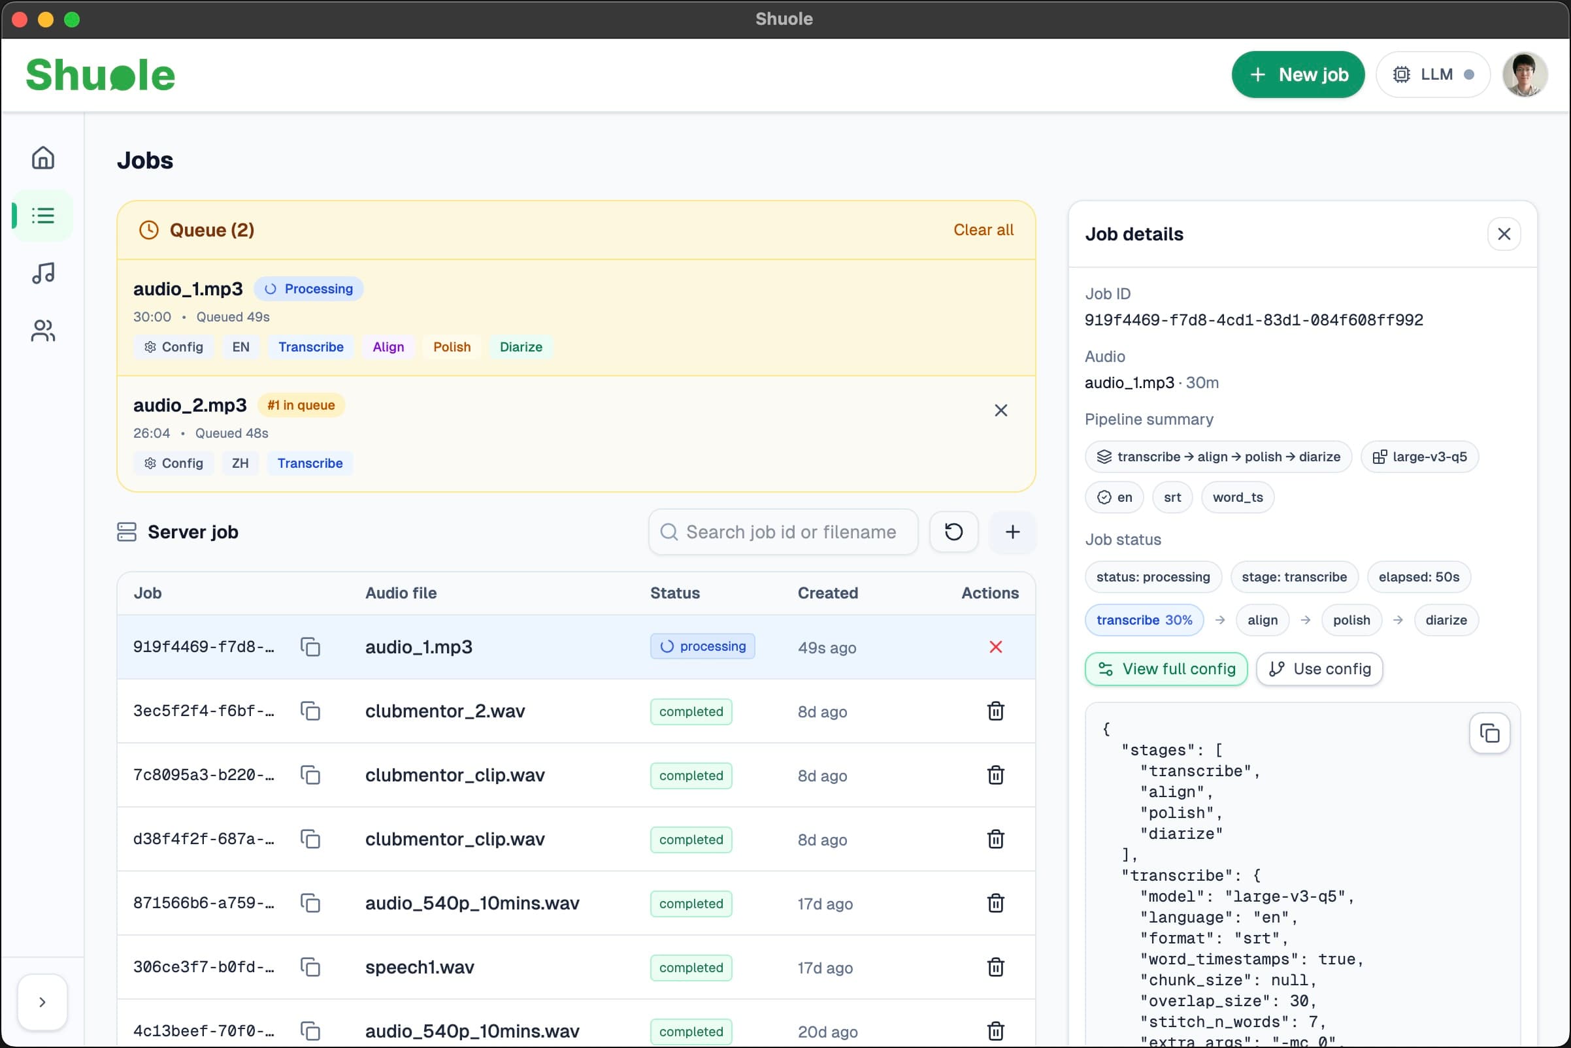This screenshot has width=1571, height=1048.
Task: Remove audio_2.mp3 from the queue
Action: (1000, 410)
